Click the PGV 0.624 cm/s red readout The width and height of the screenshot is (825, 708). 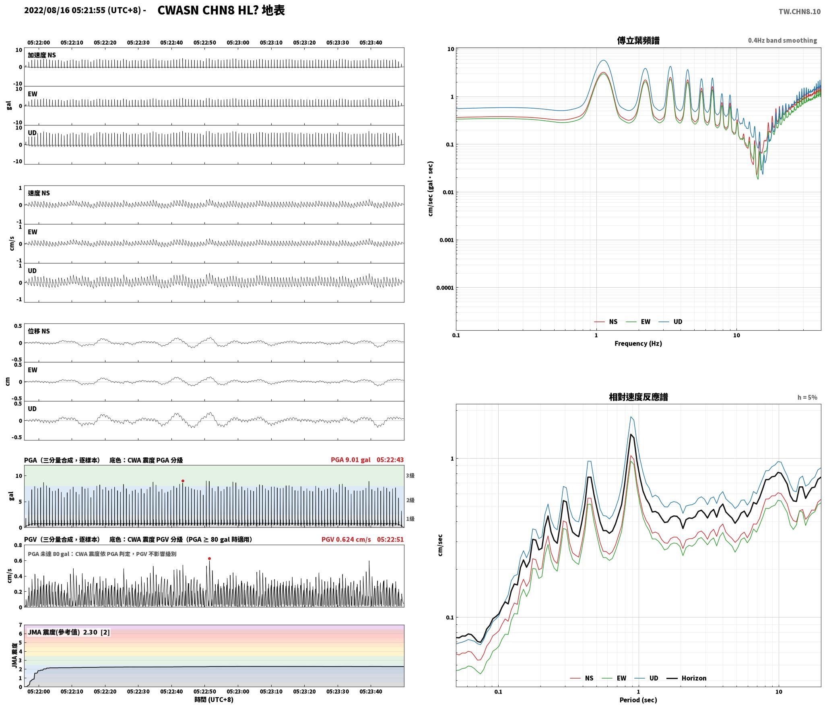coord(346,539)
